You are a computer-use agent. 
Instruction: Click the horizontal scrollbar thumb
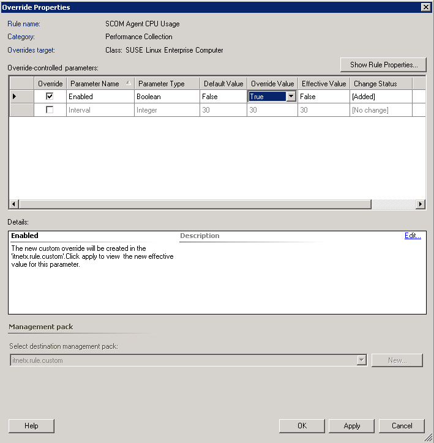point(195,204)
